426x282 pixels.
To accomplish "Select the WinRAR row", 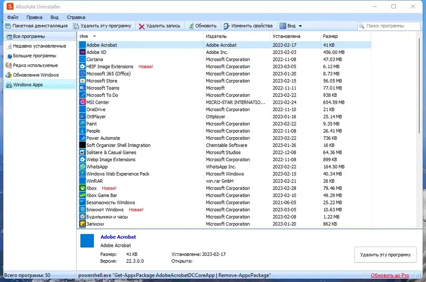I will coord(225,181).
